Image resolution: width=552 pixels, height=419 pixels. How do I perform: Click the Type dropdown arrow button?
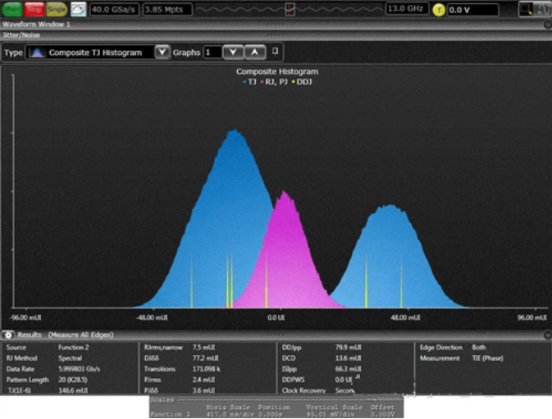[162, 52]
